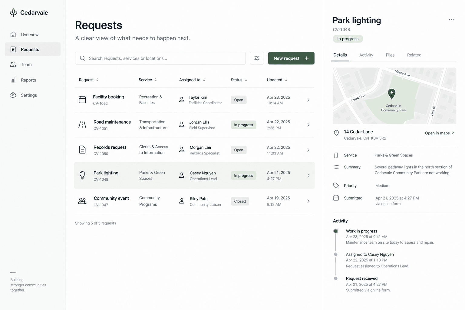Expand the Road maintenance row chevron

click(x=308, y=125)
